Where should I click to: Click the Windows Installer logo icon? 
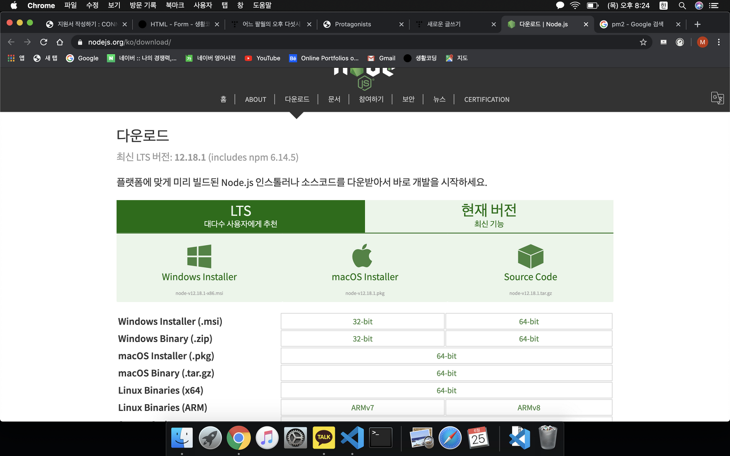(x=199, y=256)
